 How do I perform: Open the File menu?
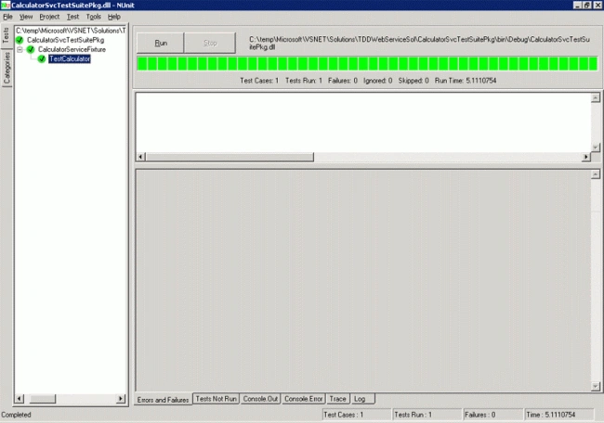7,17
